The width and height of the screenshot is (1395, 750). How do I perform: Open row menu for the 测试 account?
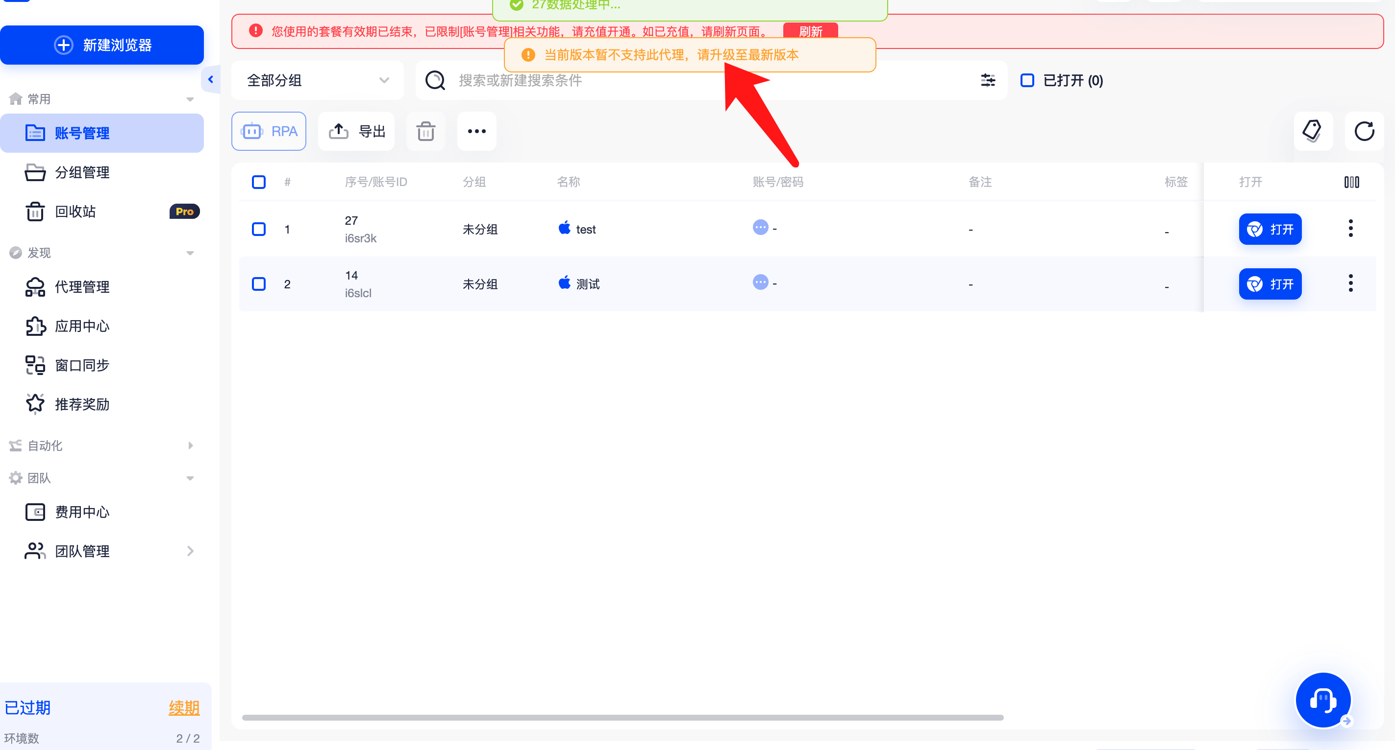(1350, 283)
